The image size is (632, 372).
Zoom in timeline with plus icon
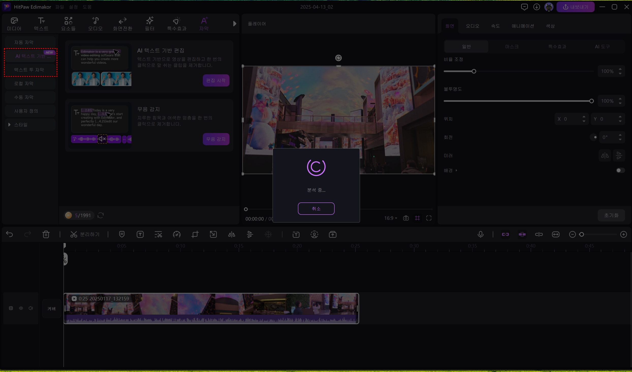tap(623, 234)
